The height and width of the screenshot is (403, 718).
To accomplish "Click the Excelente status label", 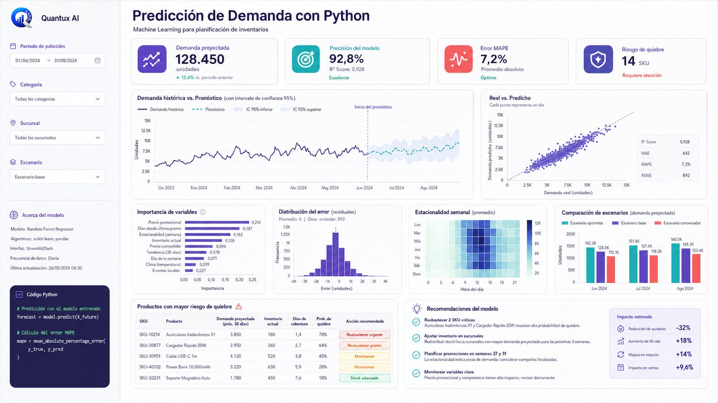I will 339,77.
